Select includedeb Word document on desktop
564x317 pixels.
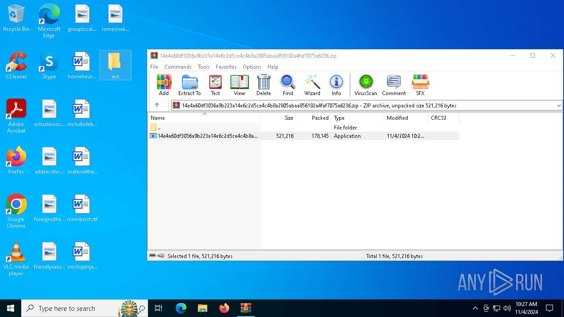click(x=82, y=114)
